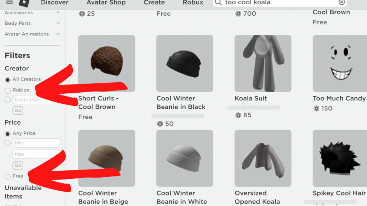
Task: Click the search magnifier icon
Action: 218,3
